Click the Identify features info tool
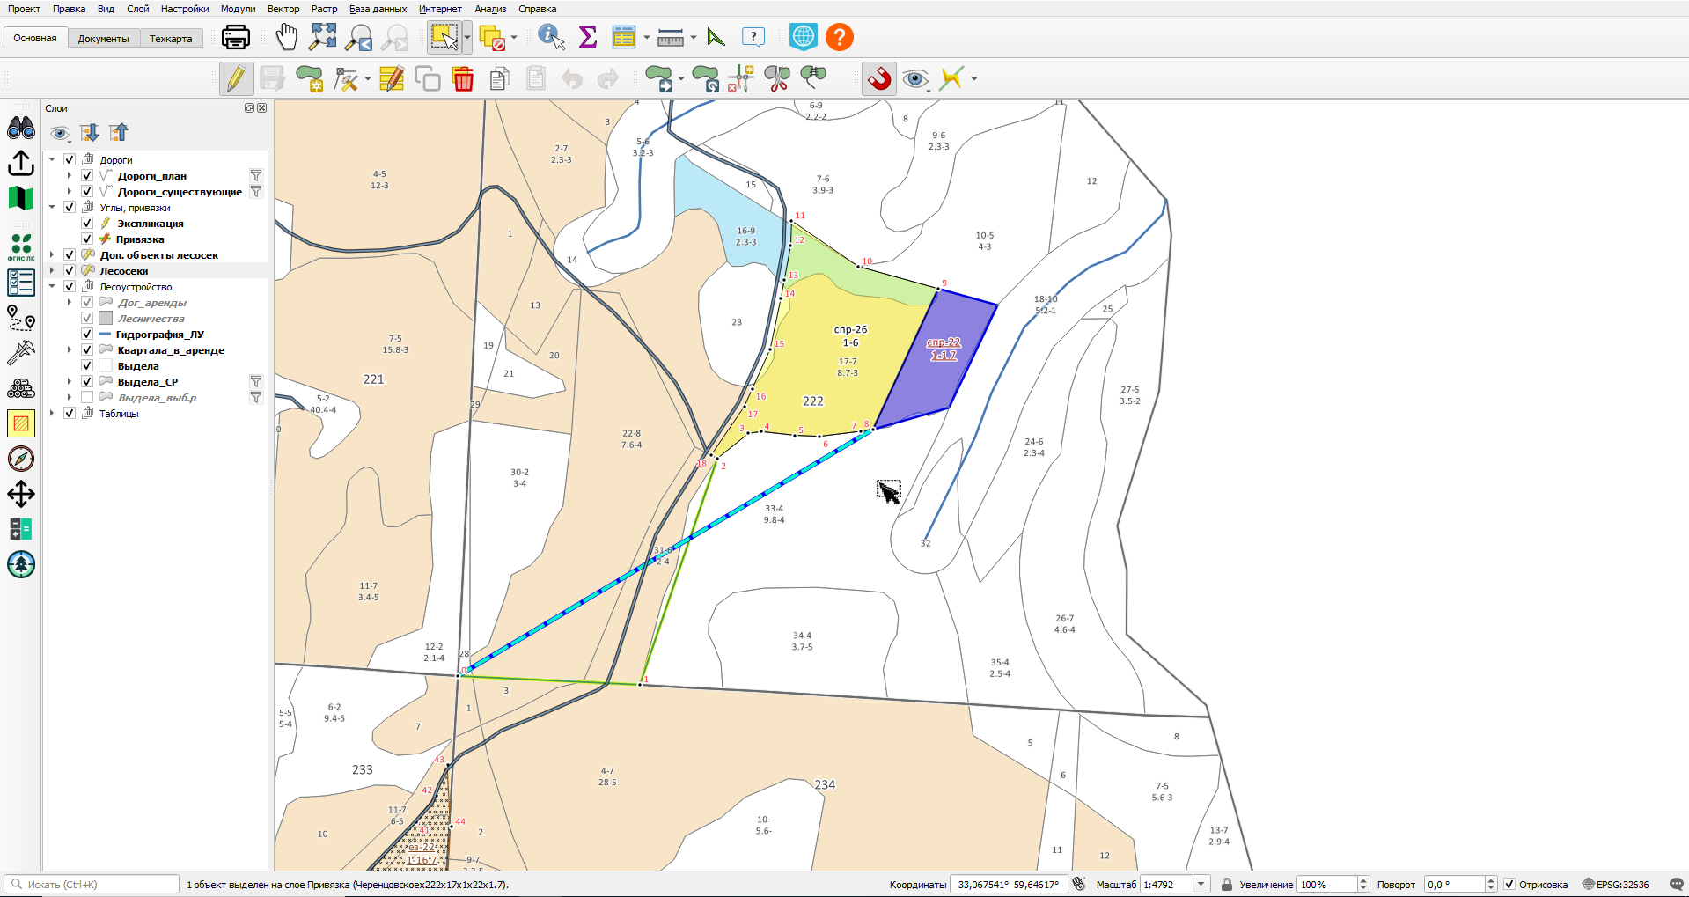Image resolution: width=1689 pixels, height=897 pixels. tap(551, 37)
